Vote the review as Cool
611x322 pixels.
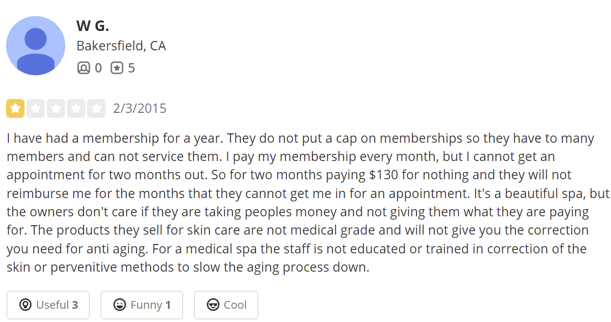click(226, 305)
